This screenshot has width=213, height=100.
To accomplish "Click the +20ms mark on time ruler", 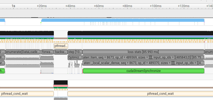I will [42, 6].
